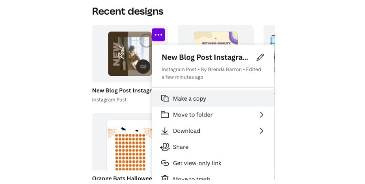This screenshot has width=365, height=184.
Task: Click the chain link icon
Action: pos(165,163)
